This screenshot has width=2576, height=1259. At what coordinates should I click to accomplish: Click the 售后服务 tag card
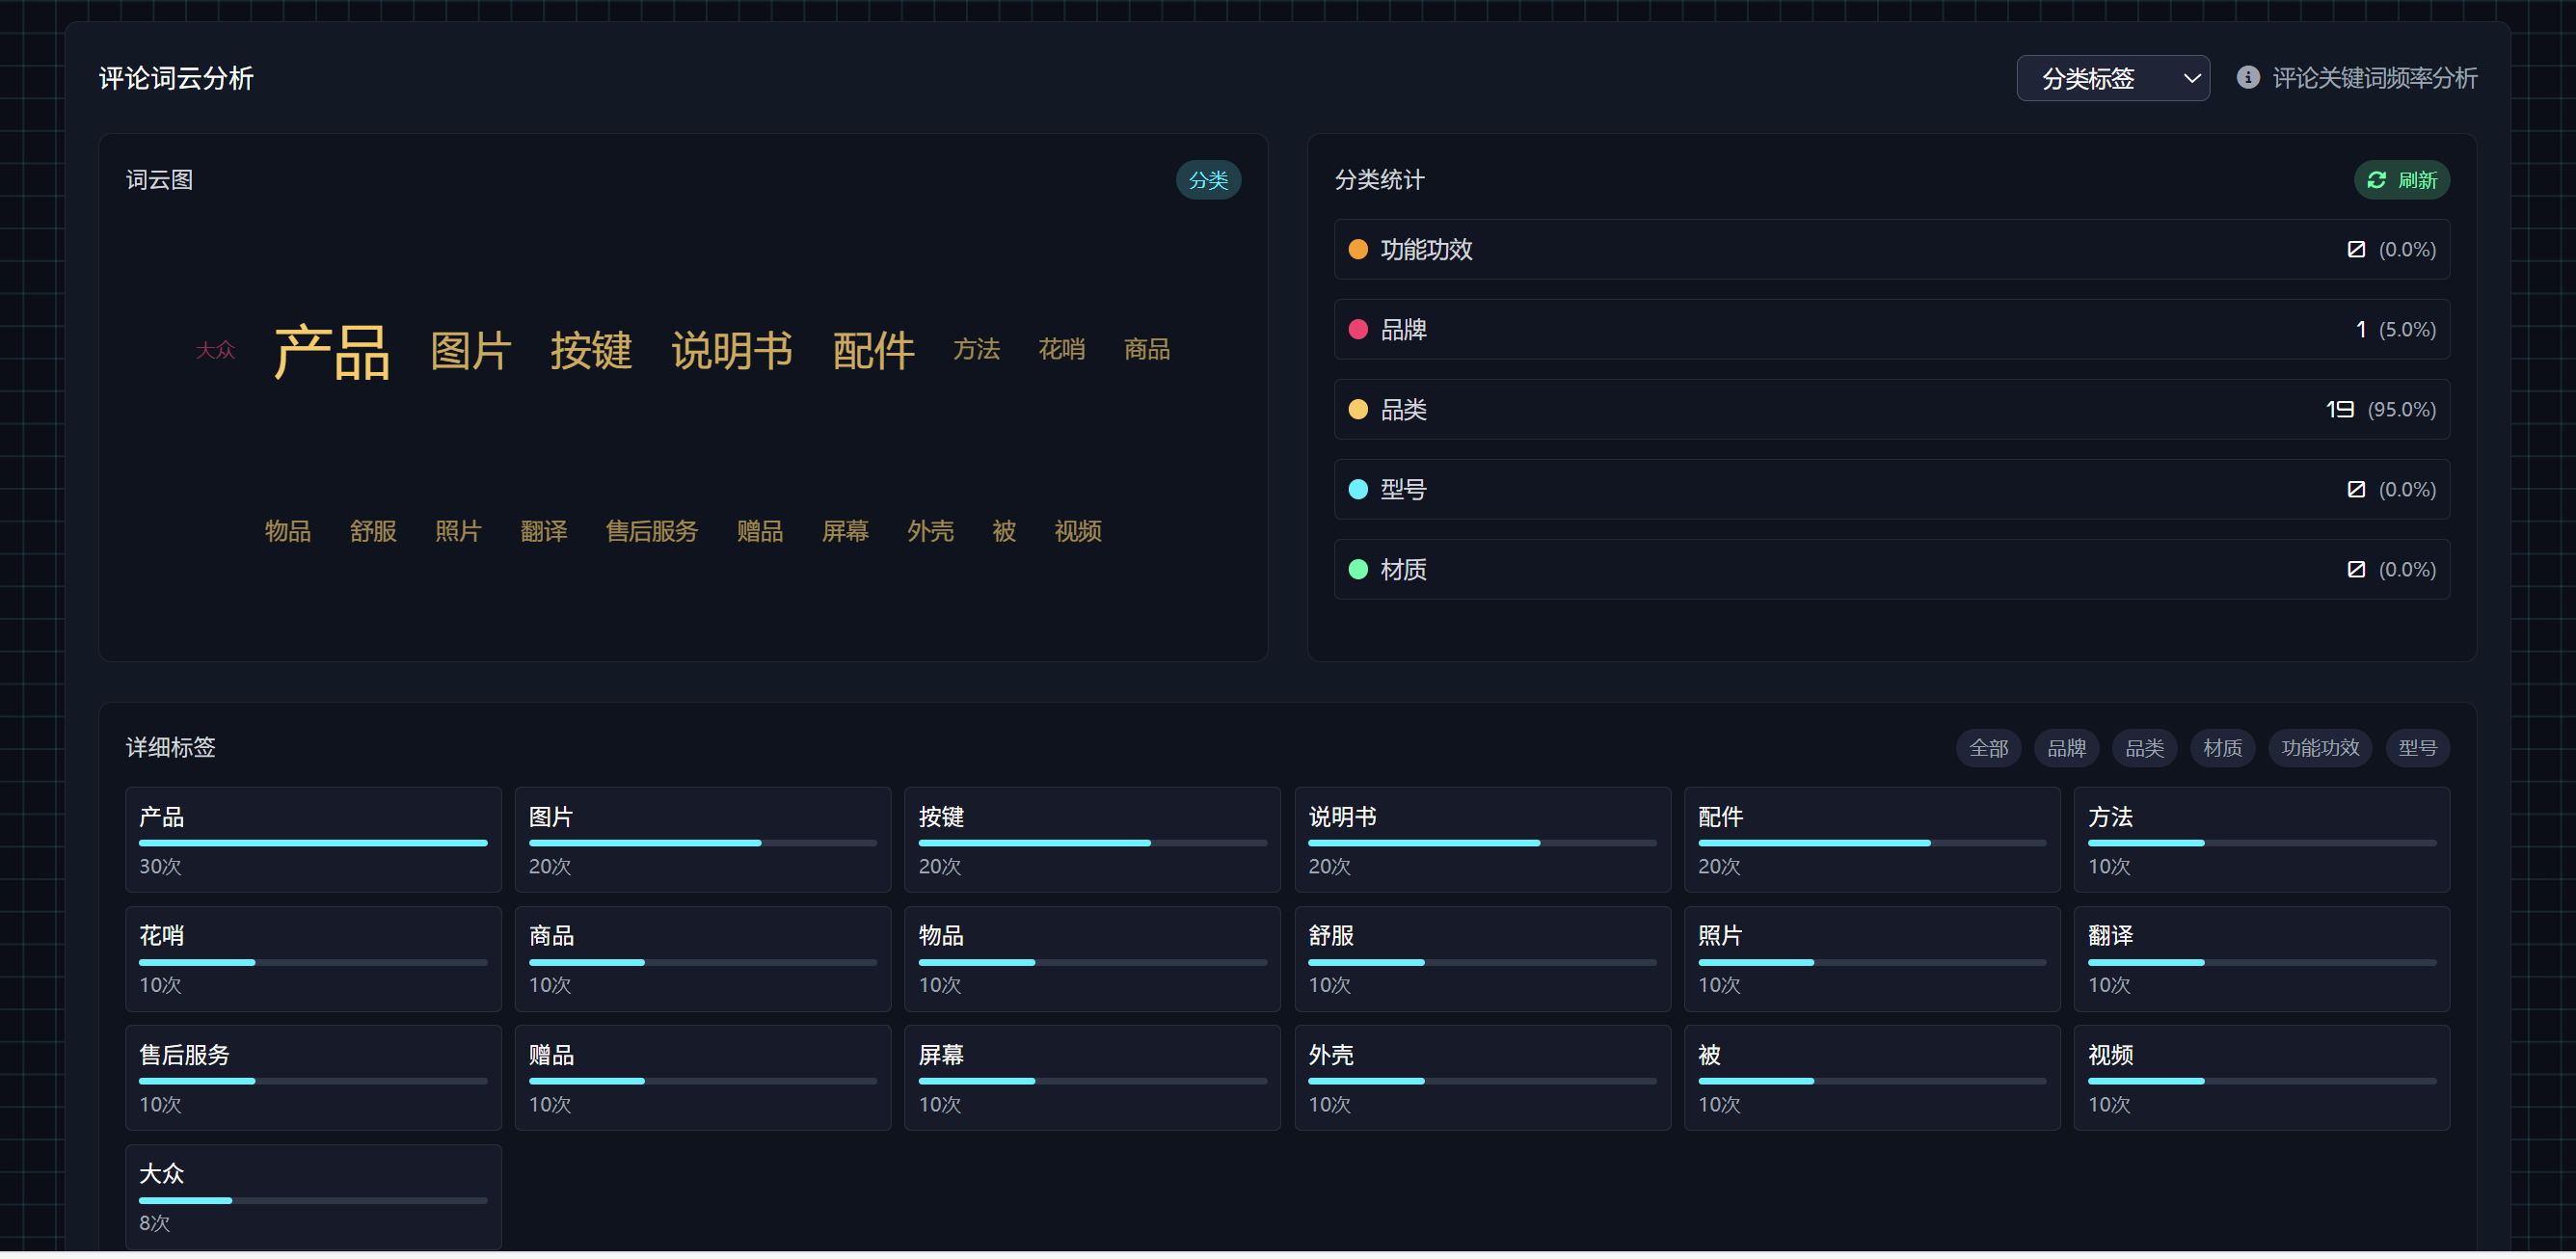tap(313, 1078)
